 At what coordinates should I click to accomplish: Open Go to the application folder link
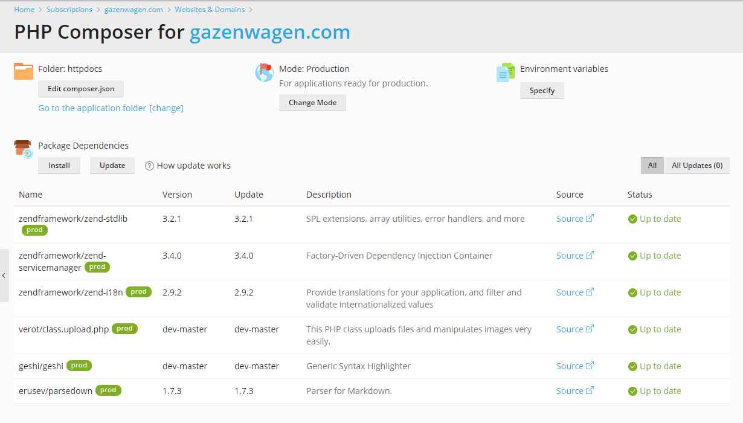coord(92,108)
